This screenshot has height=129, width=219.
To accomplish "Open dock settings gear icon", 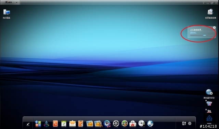I will pyautogui.click(x=190, y=123).
